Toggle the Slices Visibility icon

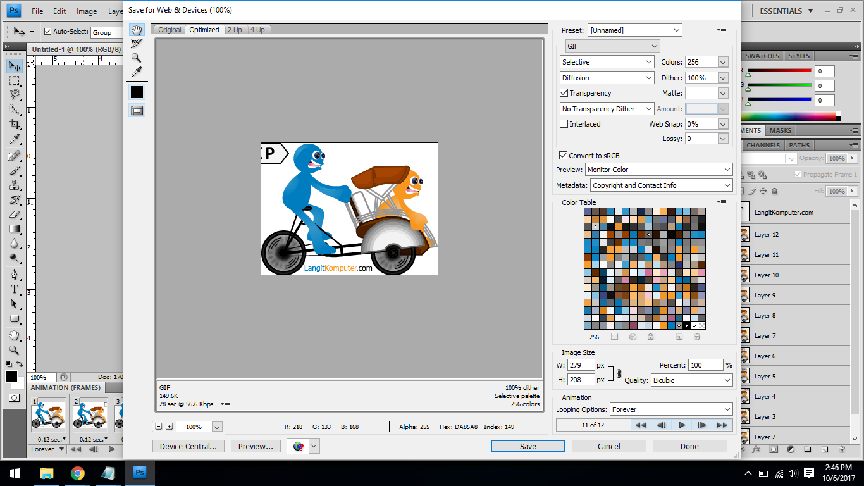click(x=136, y=111)
